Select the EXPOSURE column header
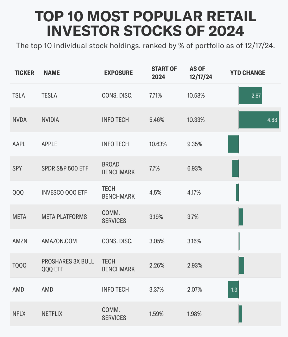Viewport: 288px width, 337px height. (118, 73)
